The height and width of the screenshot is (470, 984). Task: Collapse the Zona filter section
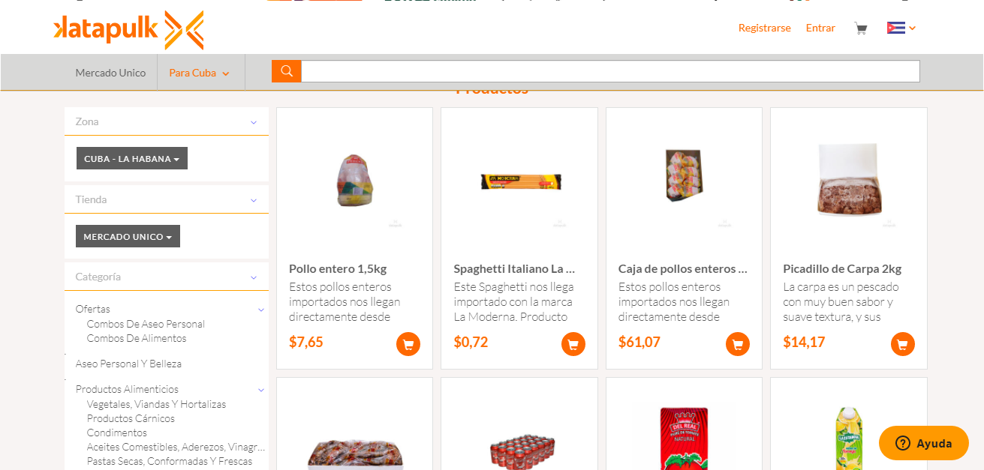(254, 122)
